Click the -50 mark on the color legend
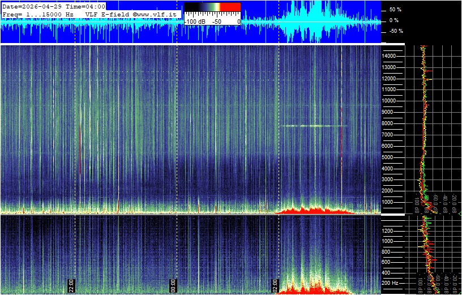 coord(216,22)
